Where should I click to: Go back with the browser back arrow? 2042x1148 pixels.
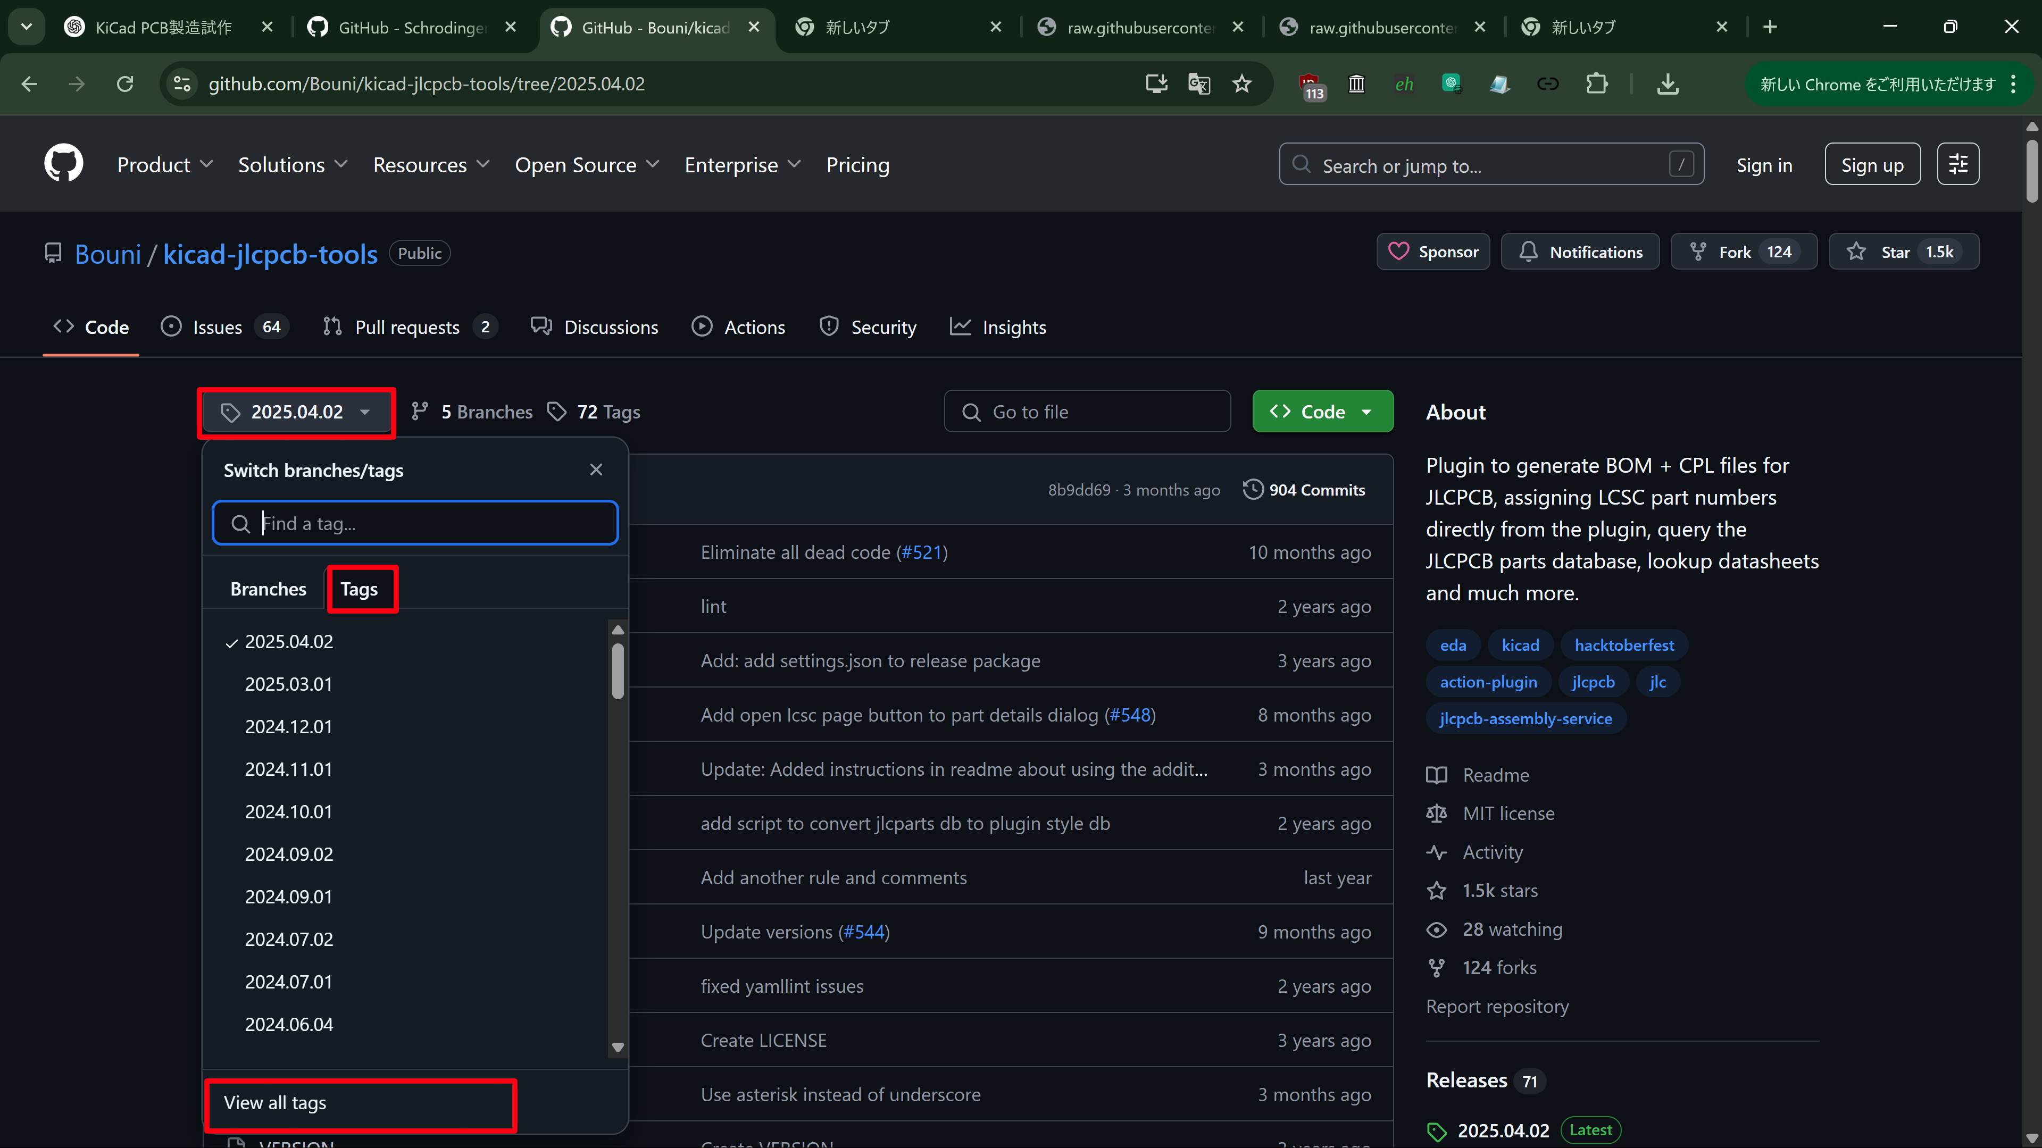tap(30, 84)
